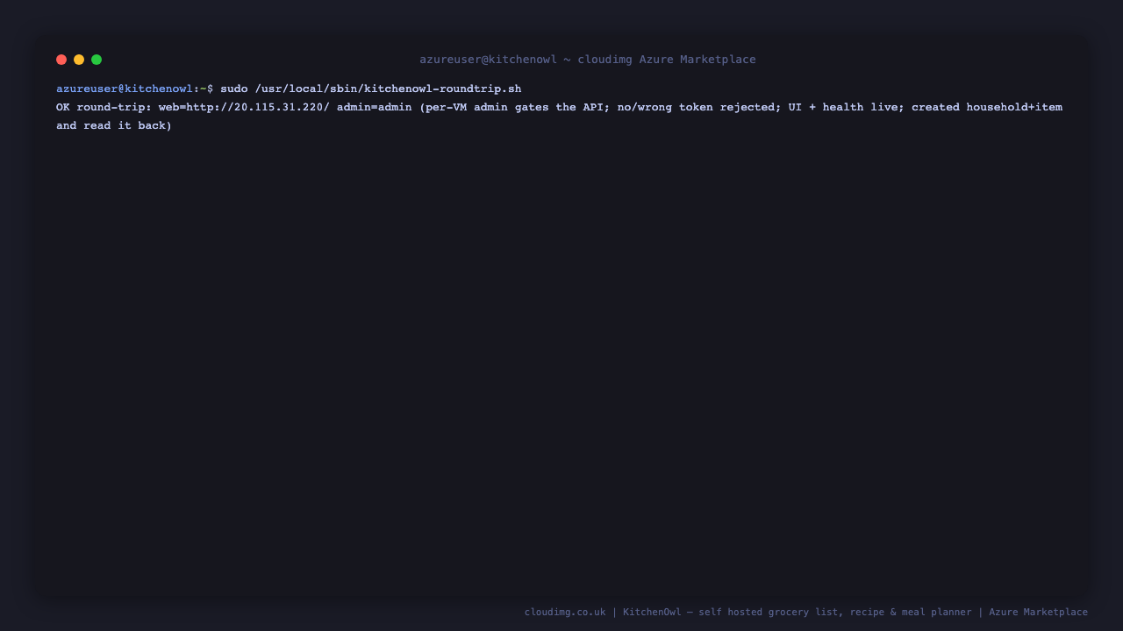Click the green maximize window button
The height and width of the screenshot is (631, 1123).
tap(97, 60)
